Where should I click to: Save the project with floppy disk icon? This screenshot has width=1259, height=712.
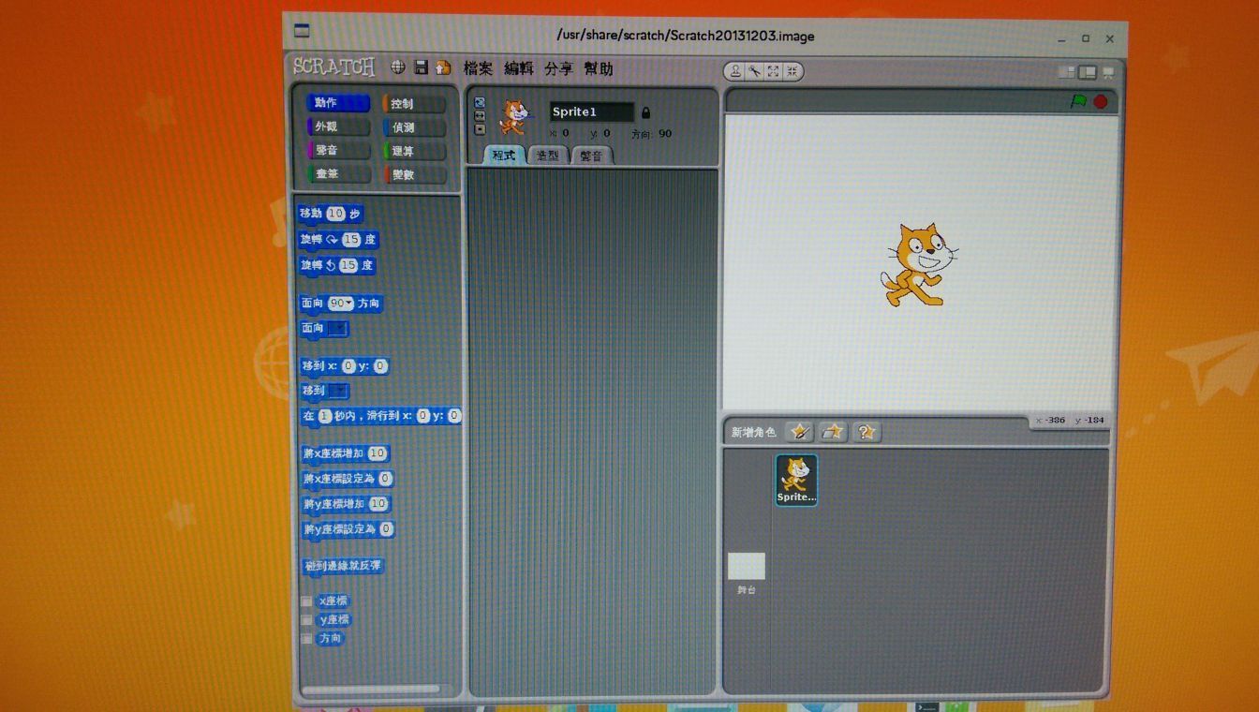point(421,67)
